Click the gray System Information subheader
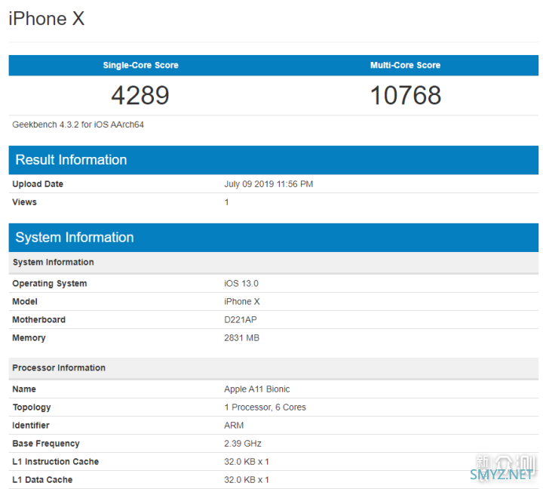Screen dimensions: 543x489 (274, 263)
